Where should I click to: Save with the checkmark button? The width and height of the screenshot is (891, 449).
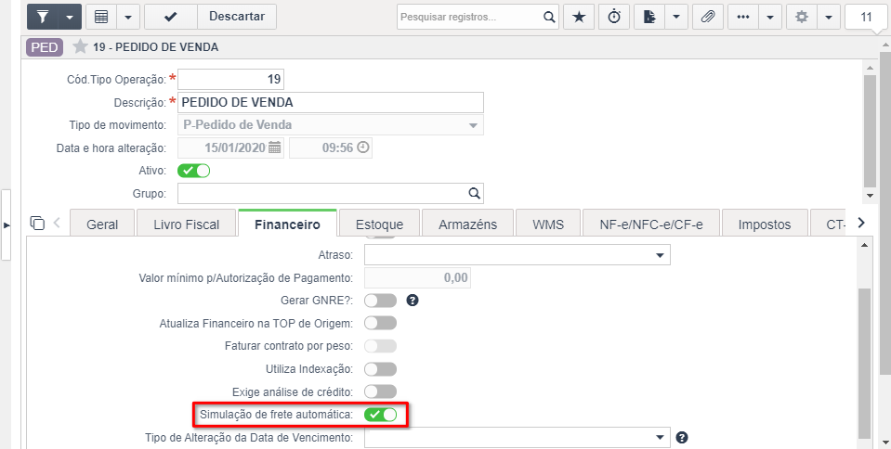(170, 17)
